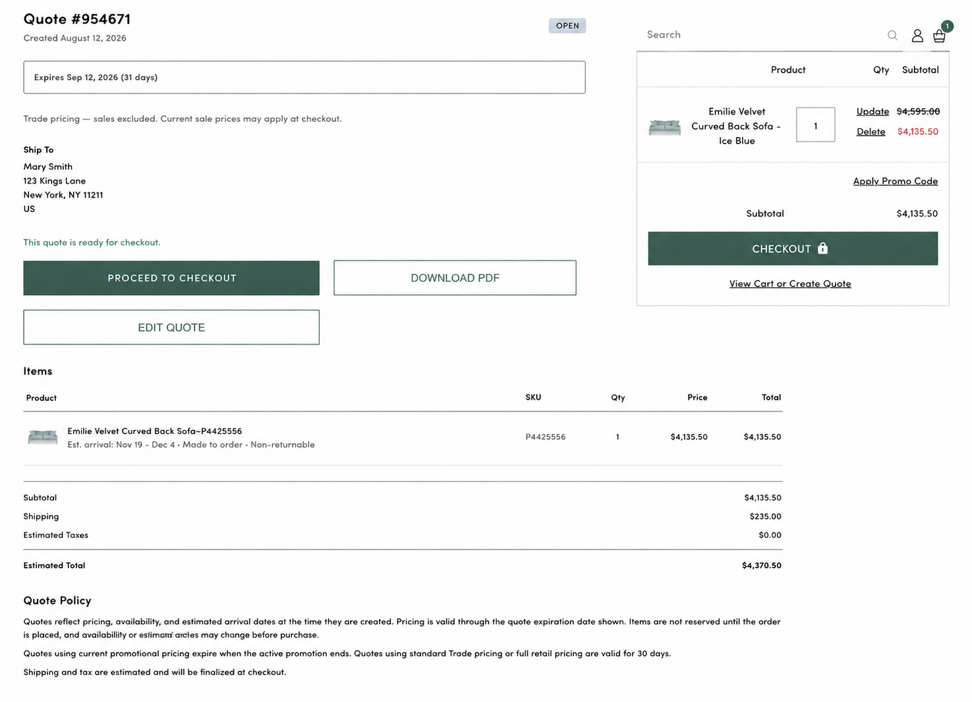Viewport: 972px width, 702px height.
Task: Click red sale price $4,135.50 in cart
Action: (918, 132)
